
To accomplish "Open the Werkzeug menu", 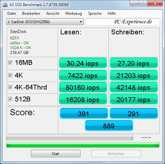I will point(74,13).
